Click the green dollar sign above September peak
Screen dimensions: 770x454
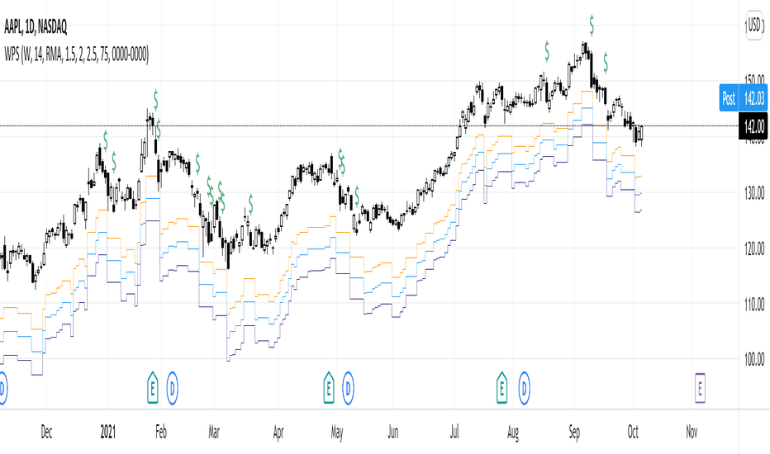point(592,25)
